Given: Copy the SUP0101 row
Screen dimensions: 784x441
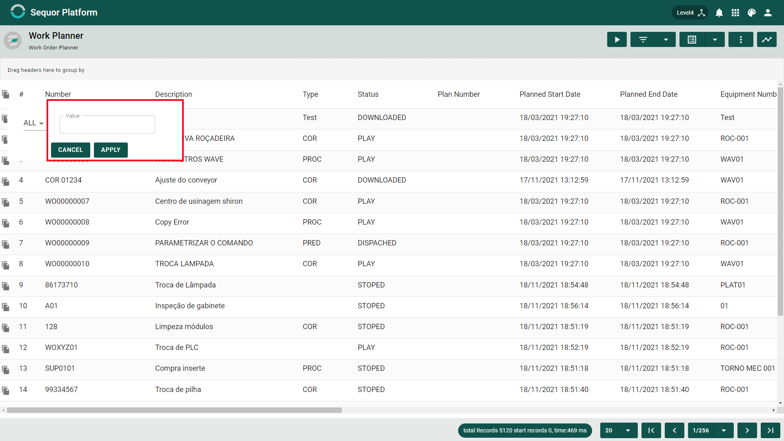Looking at the screenshot, I should pyautogui.click(x=6, y=370).
